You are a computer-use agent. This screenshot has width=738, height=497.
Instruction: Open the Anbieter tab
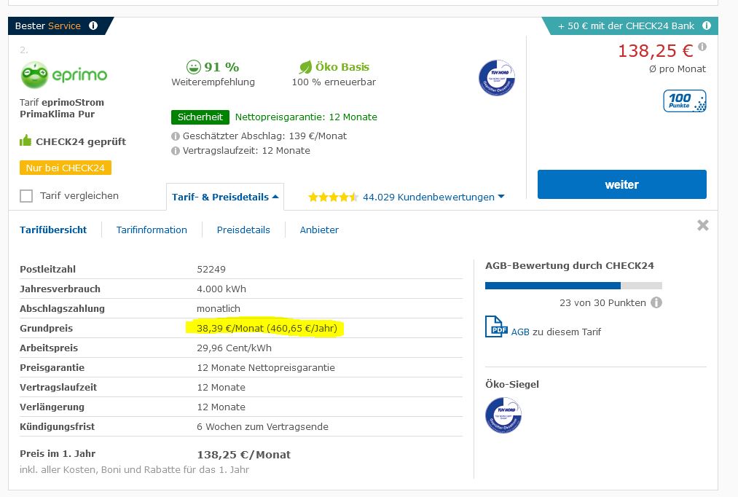pos(319,230)
